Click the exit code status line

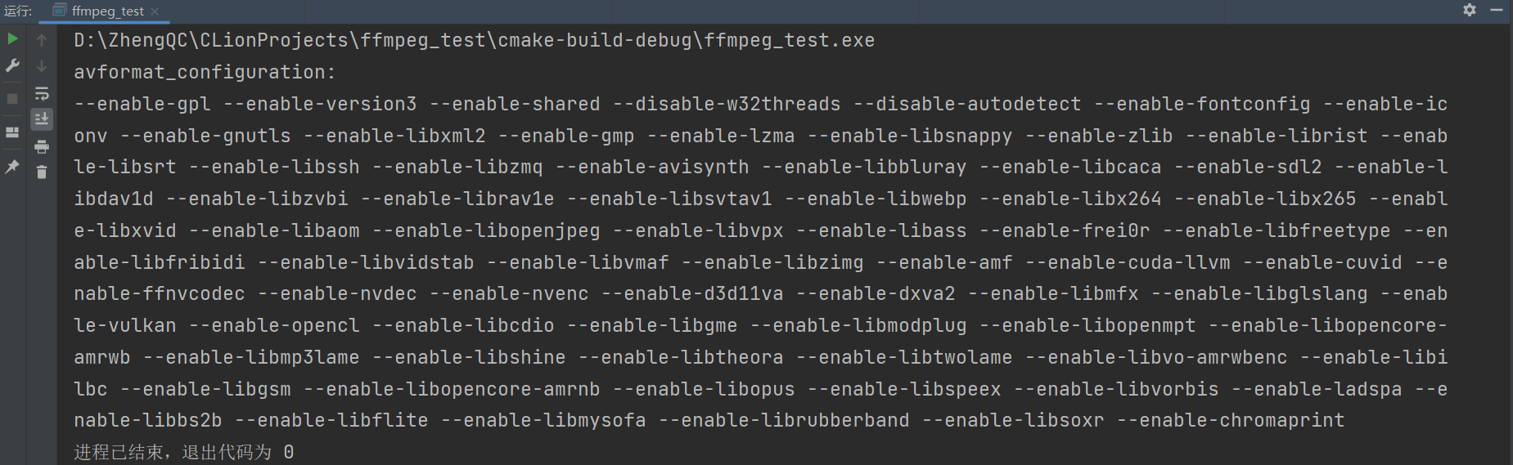[184, 452]
